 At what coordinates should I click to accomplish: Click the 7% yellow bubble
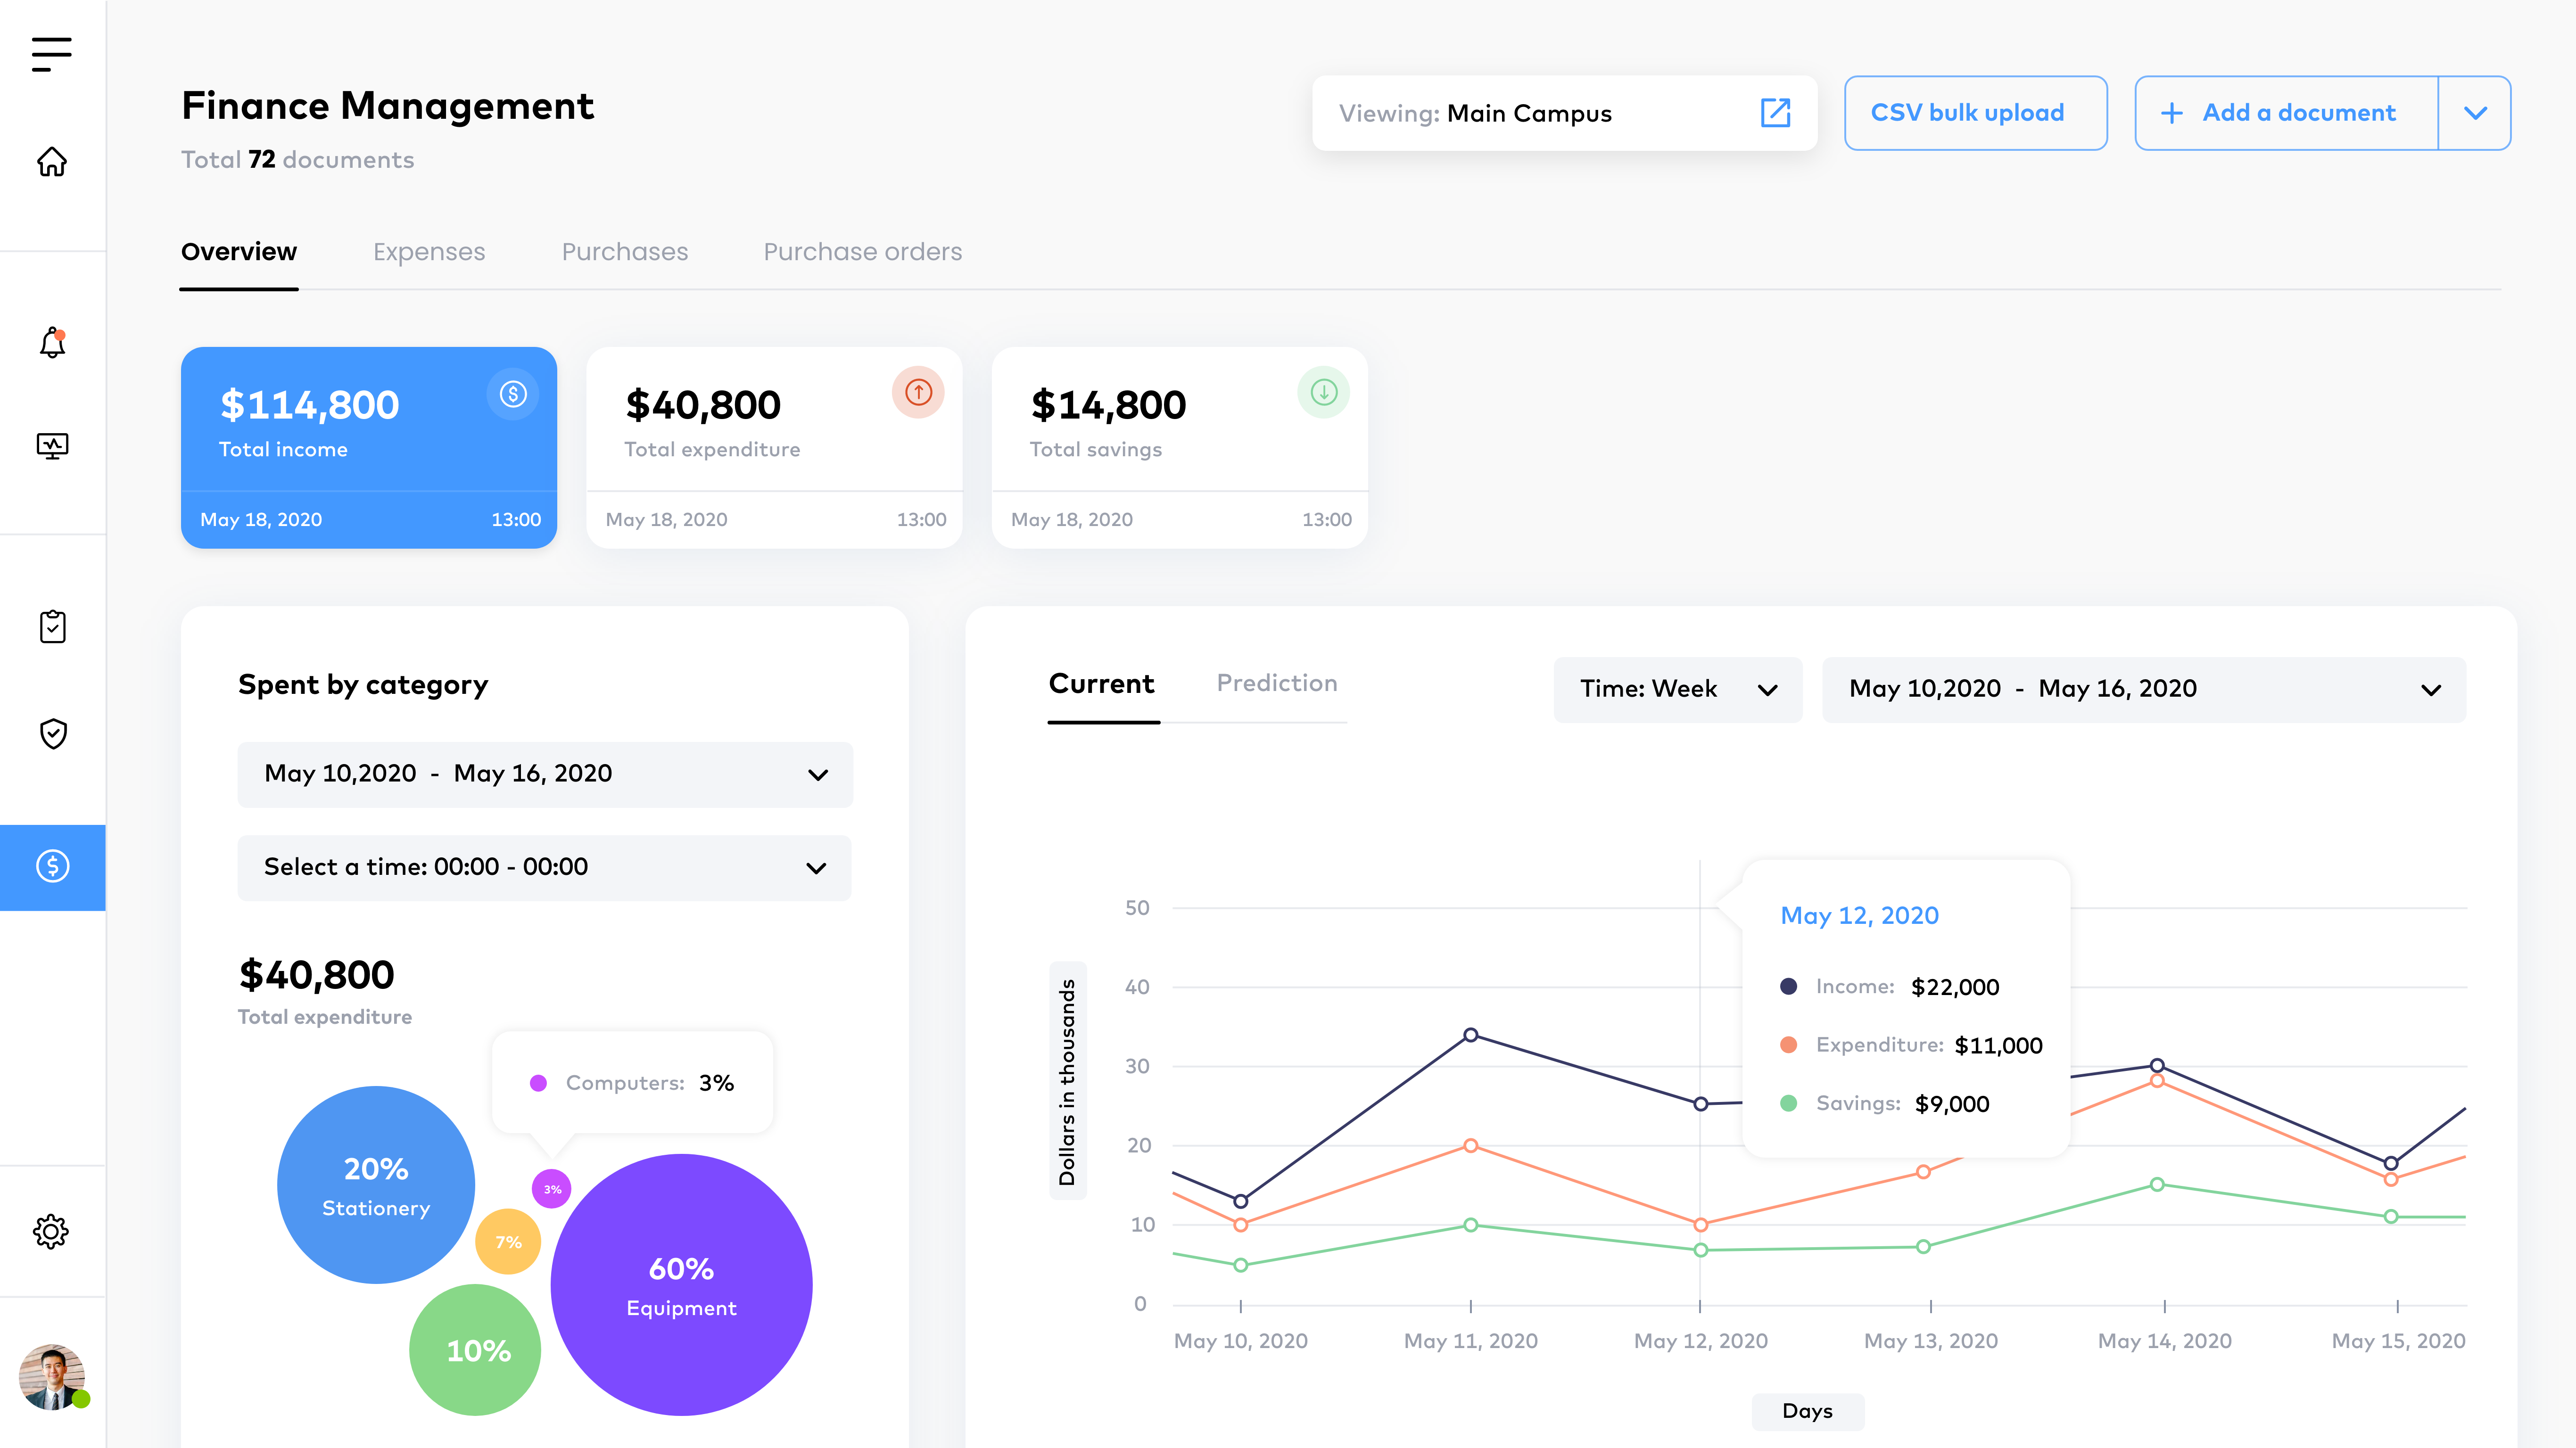click(x=508, y=1241)
